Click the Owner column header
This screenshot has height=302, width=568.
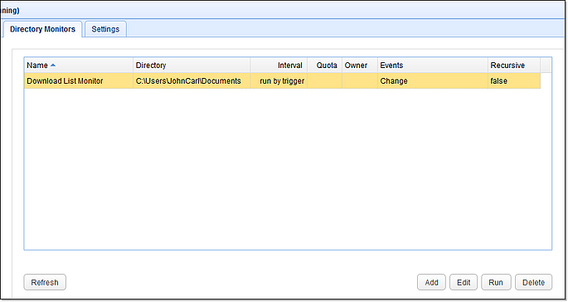tap(360, 66)
